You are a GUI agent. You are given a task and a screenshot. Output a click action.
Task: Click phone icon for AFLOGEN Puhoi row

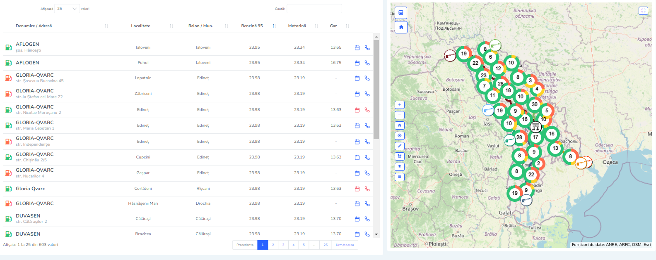click(x=367, y=63)
